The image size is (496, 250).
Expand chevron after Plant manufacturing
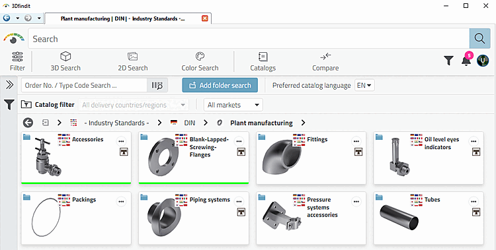303,123
